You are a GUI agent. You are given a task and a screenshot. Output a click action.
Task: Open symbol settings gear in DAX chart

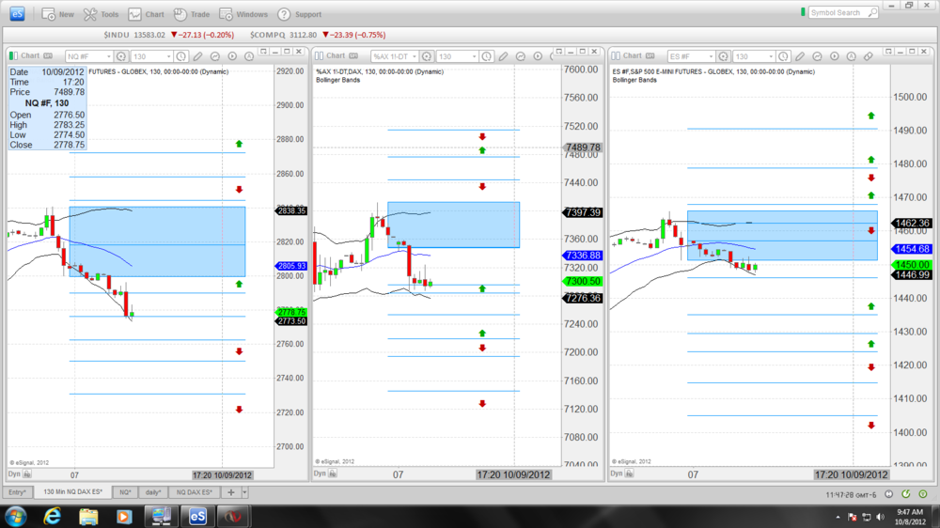(427, 56)
